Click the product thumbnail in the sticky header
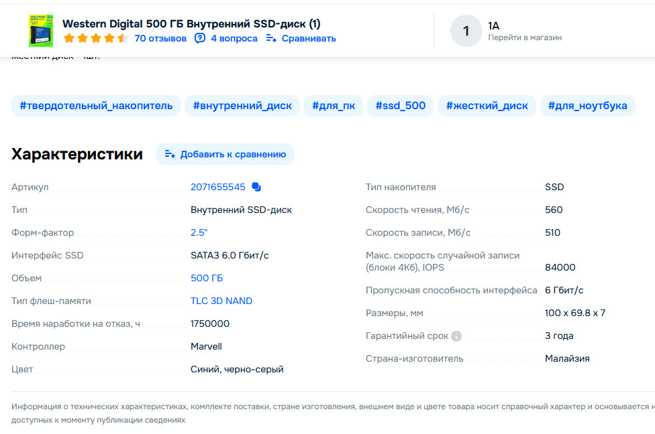The height and width of the screenshot is (434, 655). (41, 31)
